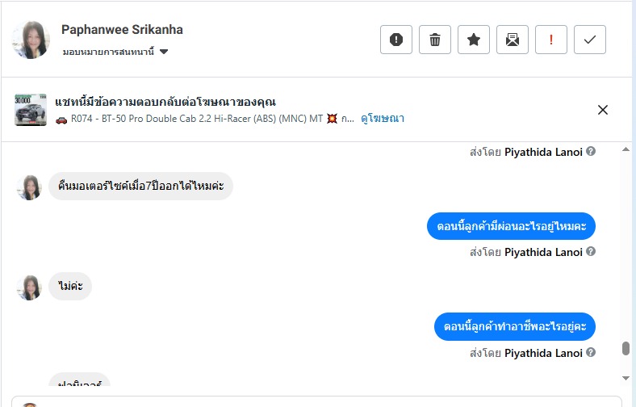636x407 pixels.
Task: Mark conversation unread using envelope icon
Action: click(513, 40)
